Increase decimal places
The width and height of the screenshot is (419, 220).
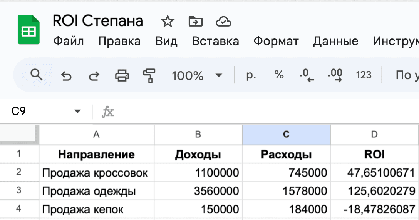335,75
